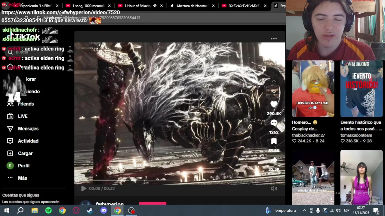Open File Explorer from taskbar
The height and width of the screenshot is (216, 385).
pyautogui.click(x=35, y=210)
